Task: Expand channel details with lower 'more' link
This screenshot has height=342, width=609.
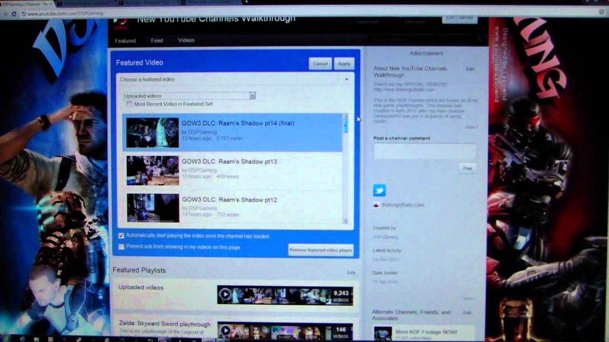Action: (x=469, y=298)
